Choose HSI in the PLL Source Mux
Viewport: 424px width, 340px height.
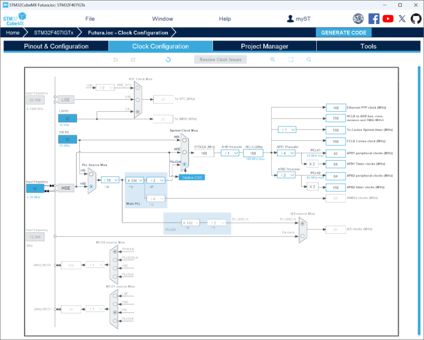coord(91,174)
